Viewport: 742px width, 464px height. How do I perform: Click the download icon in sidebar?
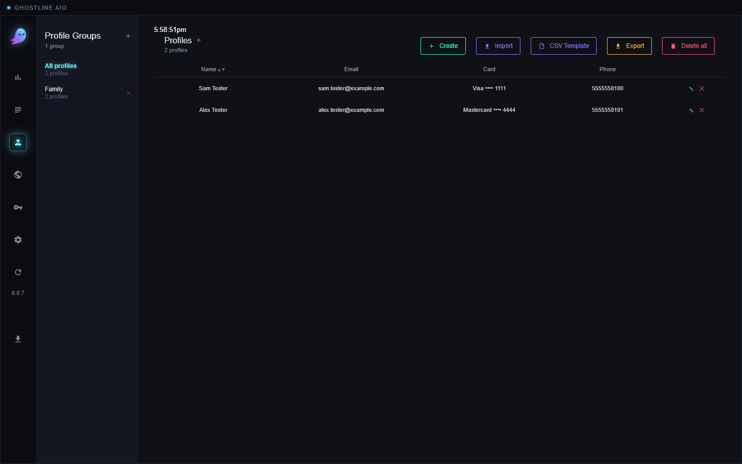coord(18,339)
